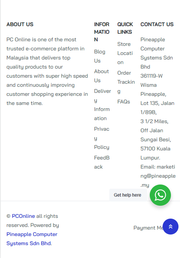
Task: View the Privacy Policy link
Action: pos(102,138)
